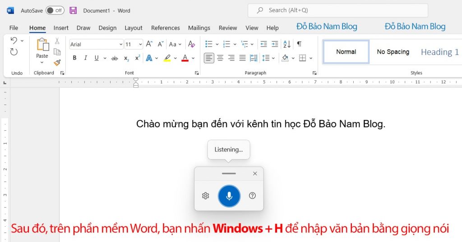Toggle Show/Hide paragraph marks
The image size is (462, 242).
[x=299, y=44]
